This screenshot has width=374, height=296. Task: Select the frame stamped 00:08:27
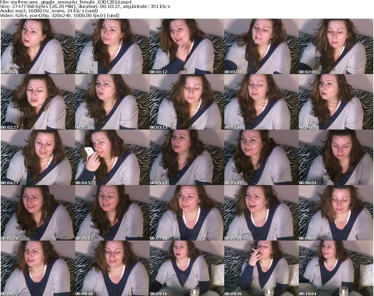38,268
